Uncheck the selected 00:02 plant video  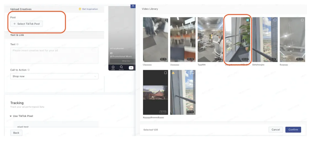coord(248,20)
